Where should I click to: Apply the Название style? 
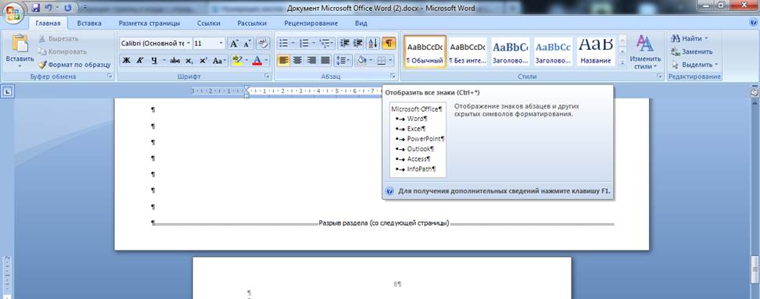pos(596,52)
